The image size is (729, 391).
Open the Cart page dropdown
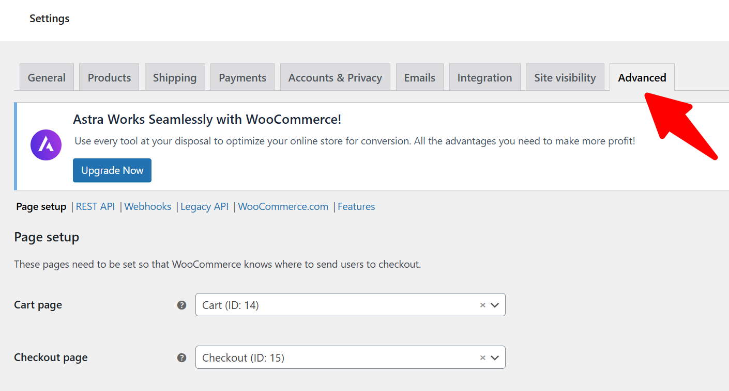click(351, 305)
